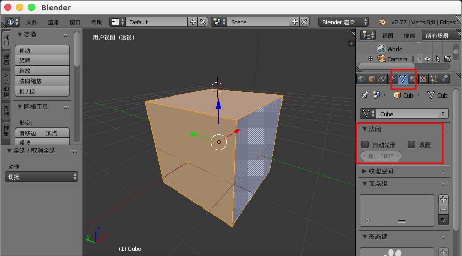This screenshot has height=256, width=462.
Task: Toggle the pin icon in properties header
Action: coord(365,95)
